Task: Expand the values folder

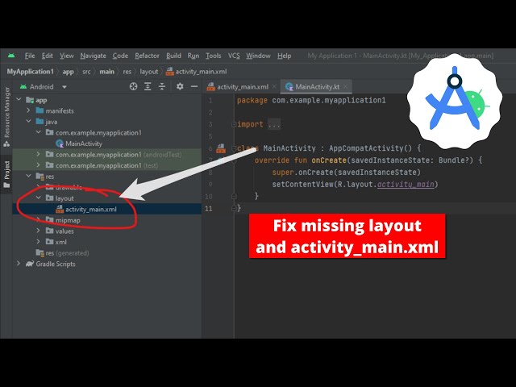Action: point(39,231)
